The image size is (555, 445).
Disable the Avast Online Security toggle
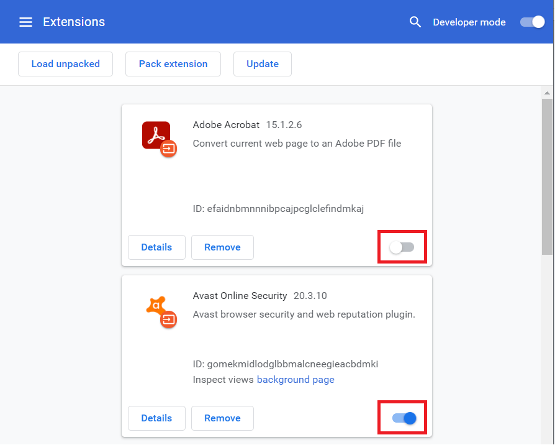tap(404, 418)
